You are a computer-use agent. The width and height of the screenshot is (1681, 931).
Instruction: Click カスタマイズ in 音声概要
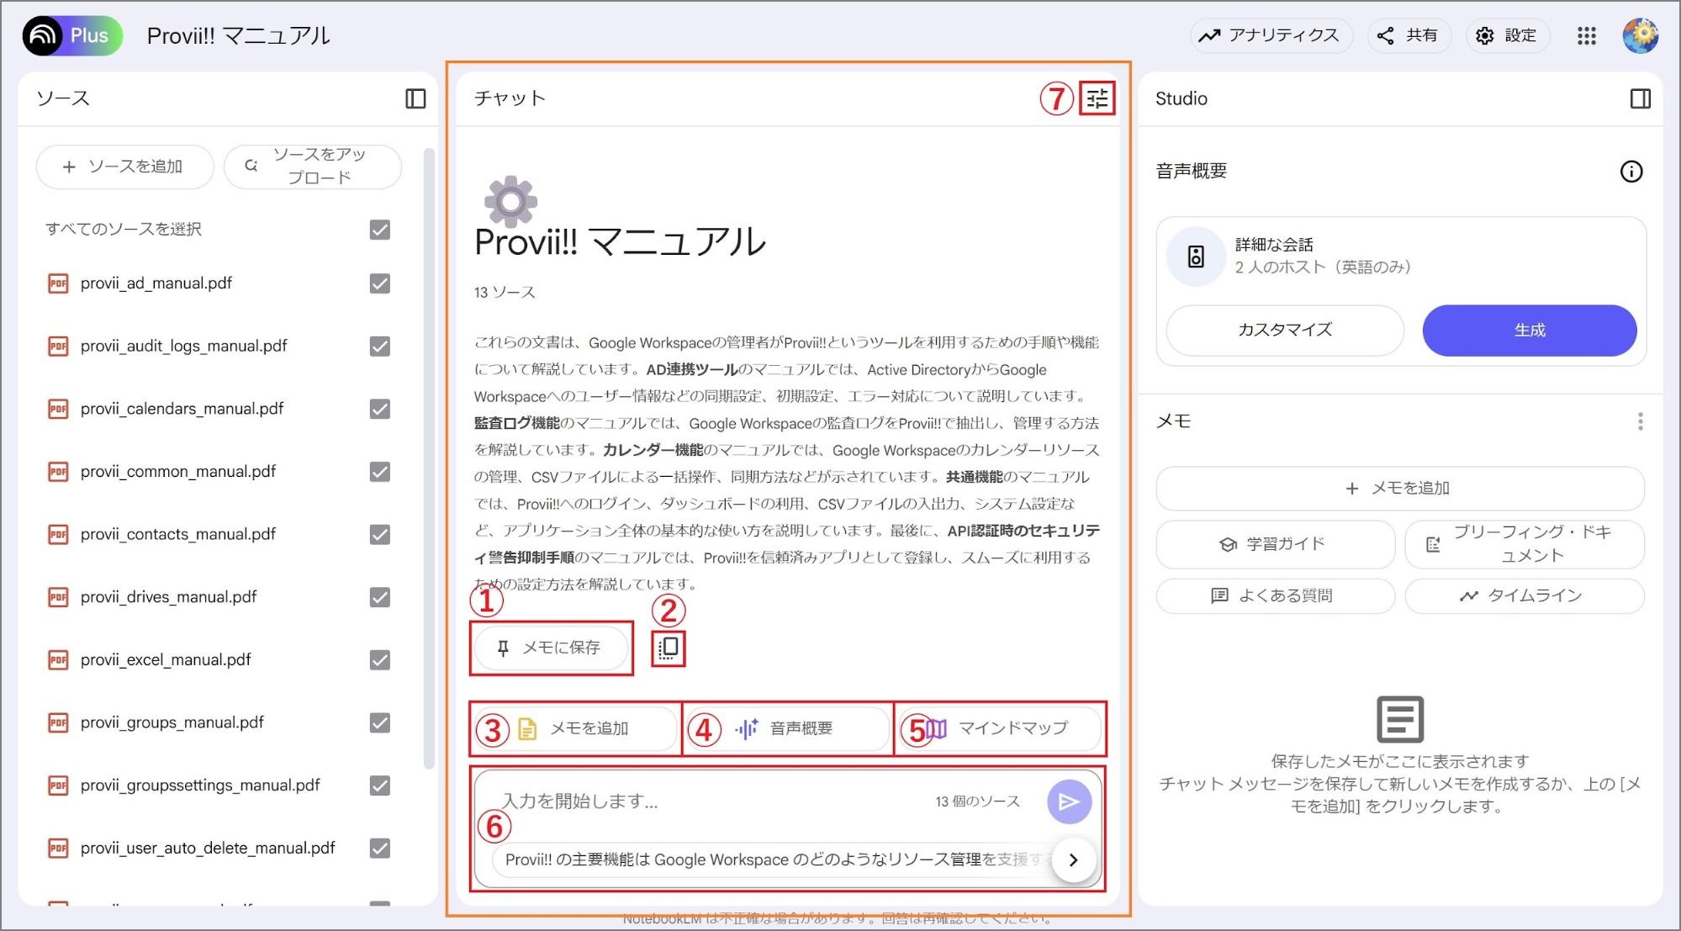(1284, 330)
